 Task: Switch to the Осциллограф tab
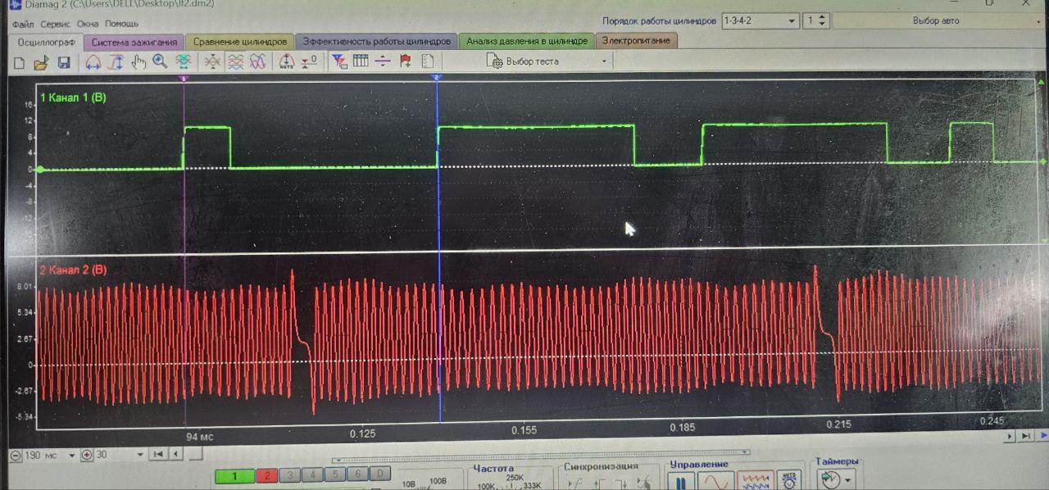click(x=46, y=43)
